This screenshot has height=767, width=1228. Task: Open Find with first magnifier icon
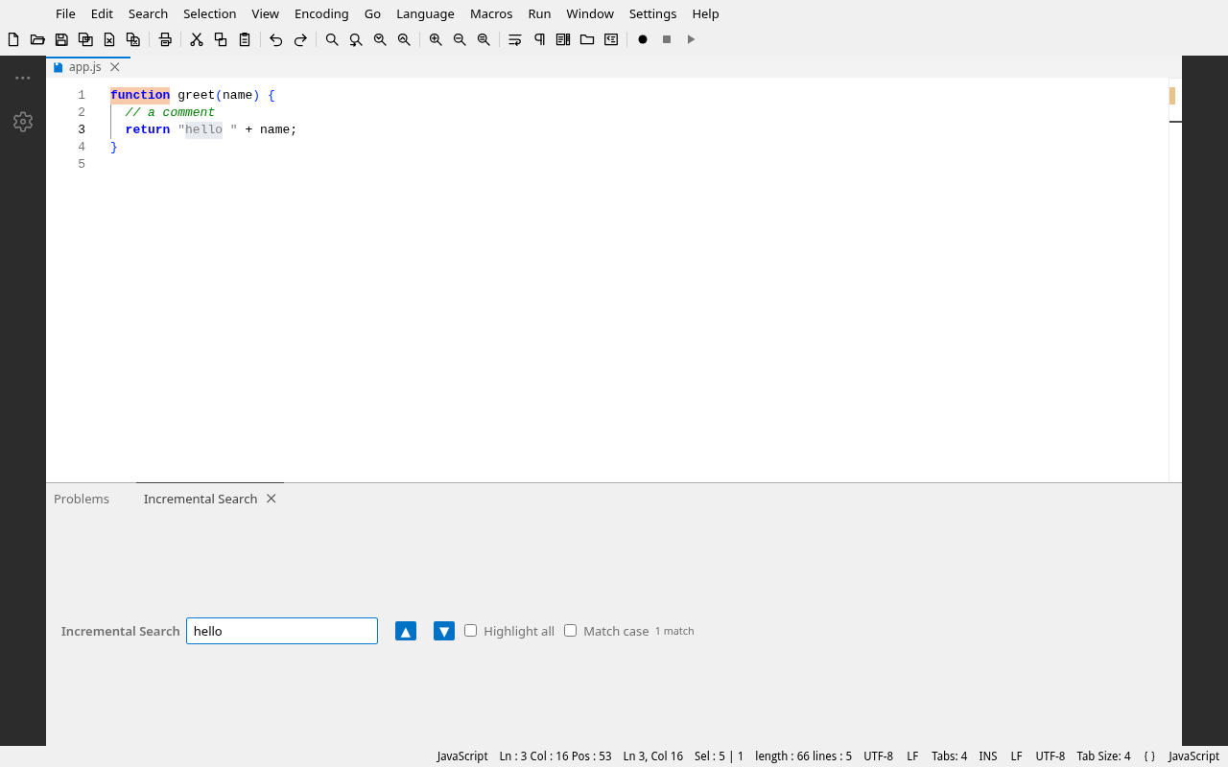coord(332,39)
